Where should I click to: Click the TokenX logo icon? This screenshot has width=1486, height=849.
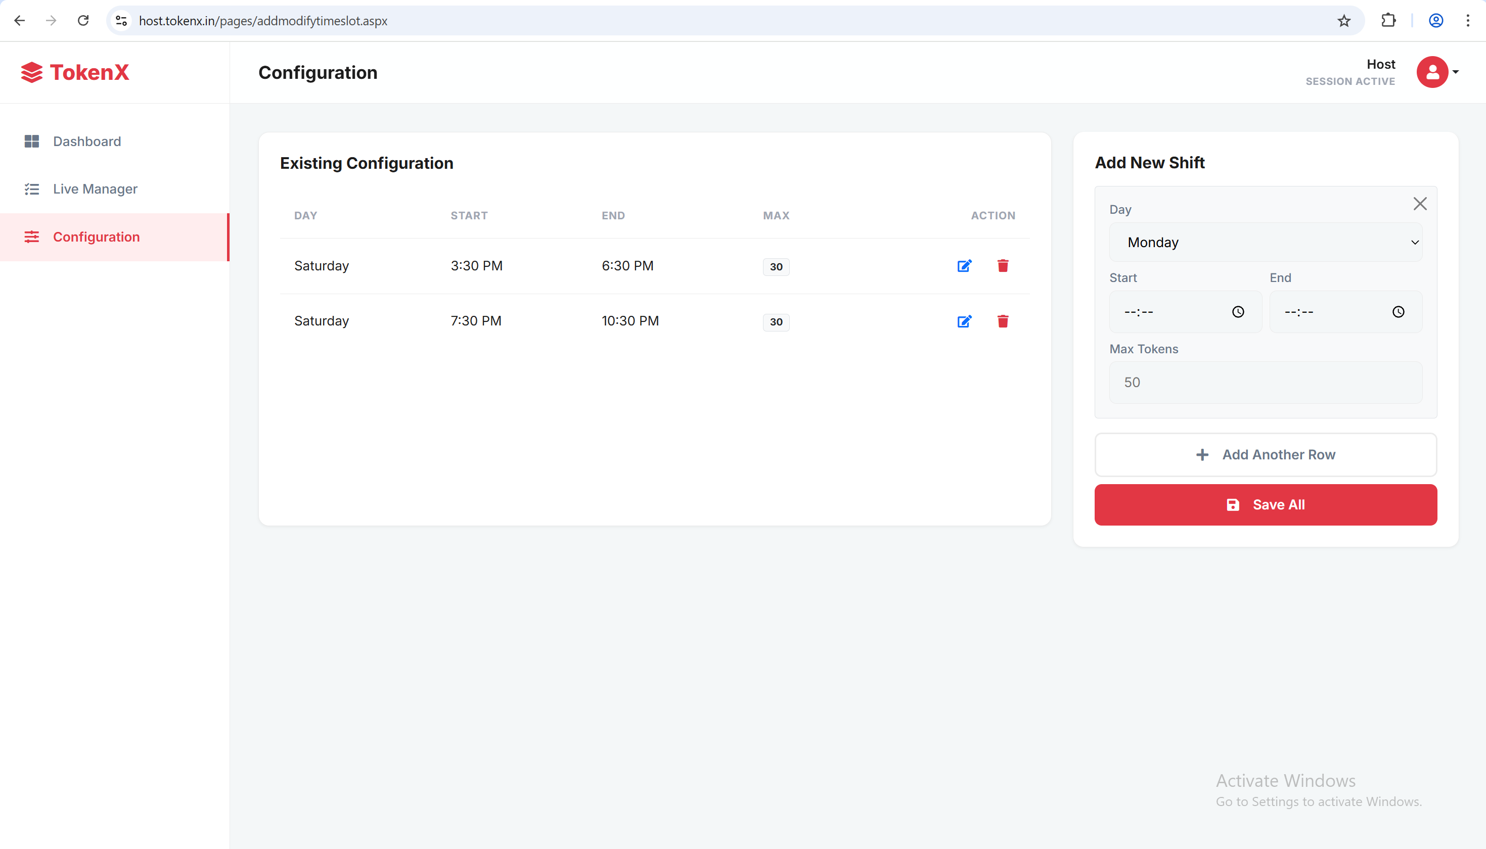pos(32,72)
